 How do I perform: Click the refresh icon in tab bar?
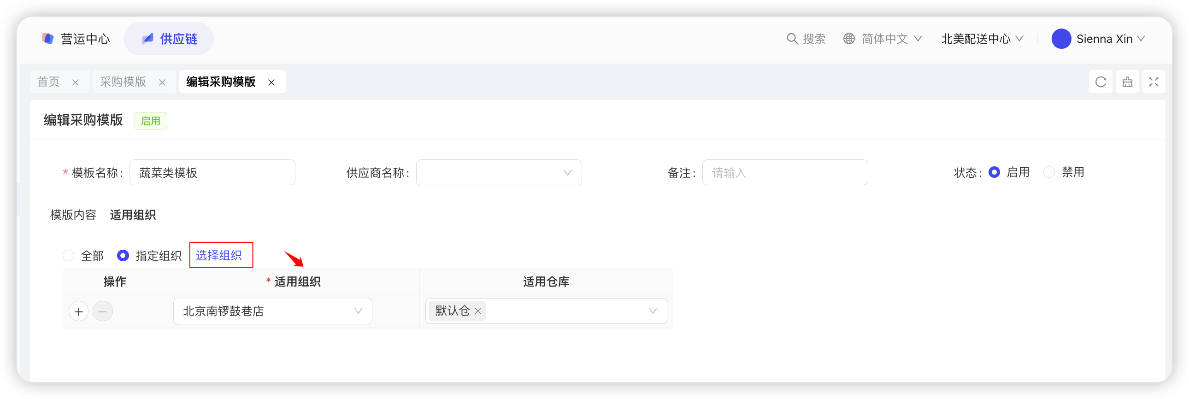coord(1101,82)
